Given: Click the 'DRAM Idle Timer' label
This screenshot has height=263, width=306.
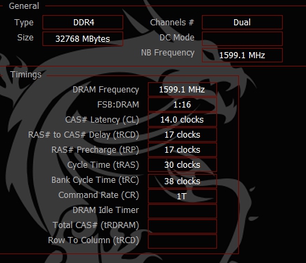Looking at the screenshot, I should click(x=105, y=210).
